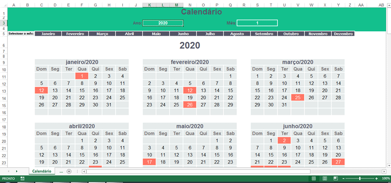The image size is (391, 183).
Task: Select the Agosto month button
Action: coord(237,34)
